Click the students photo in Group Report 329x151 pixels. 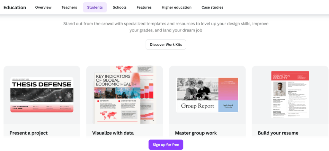[197, 89]
